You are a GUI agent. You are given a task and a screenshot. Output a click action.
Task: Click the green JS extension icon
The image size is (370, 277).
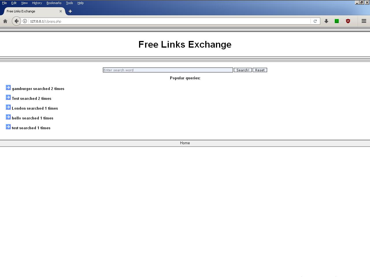[x=337, y=21]
